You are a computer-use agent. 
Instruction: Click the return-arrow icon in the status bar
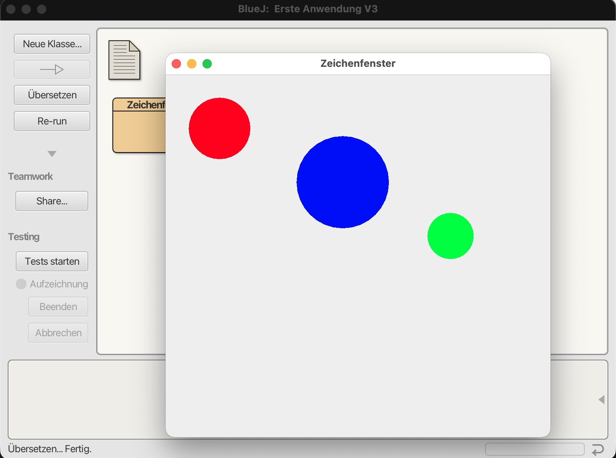pyautogui.click(x=598, y=449)
